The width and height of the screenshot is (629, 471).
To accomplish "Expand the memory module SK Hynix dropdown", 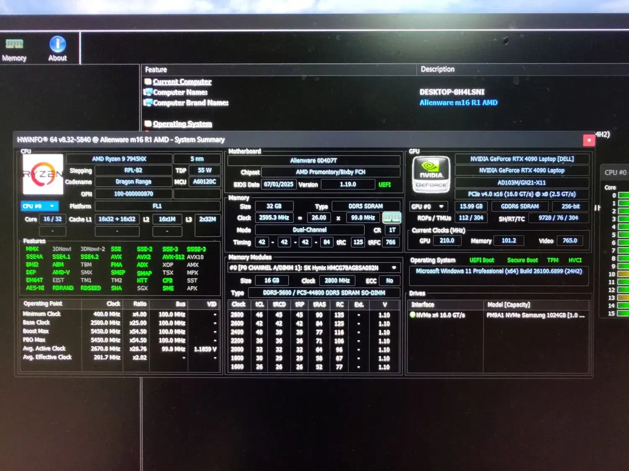I will [394, 268].
